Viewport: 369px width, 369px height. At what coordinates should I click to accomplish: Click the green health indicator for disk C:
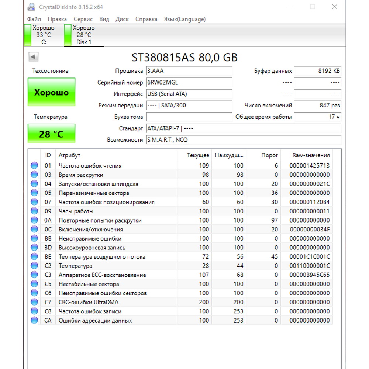click(x=27, y=35)
